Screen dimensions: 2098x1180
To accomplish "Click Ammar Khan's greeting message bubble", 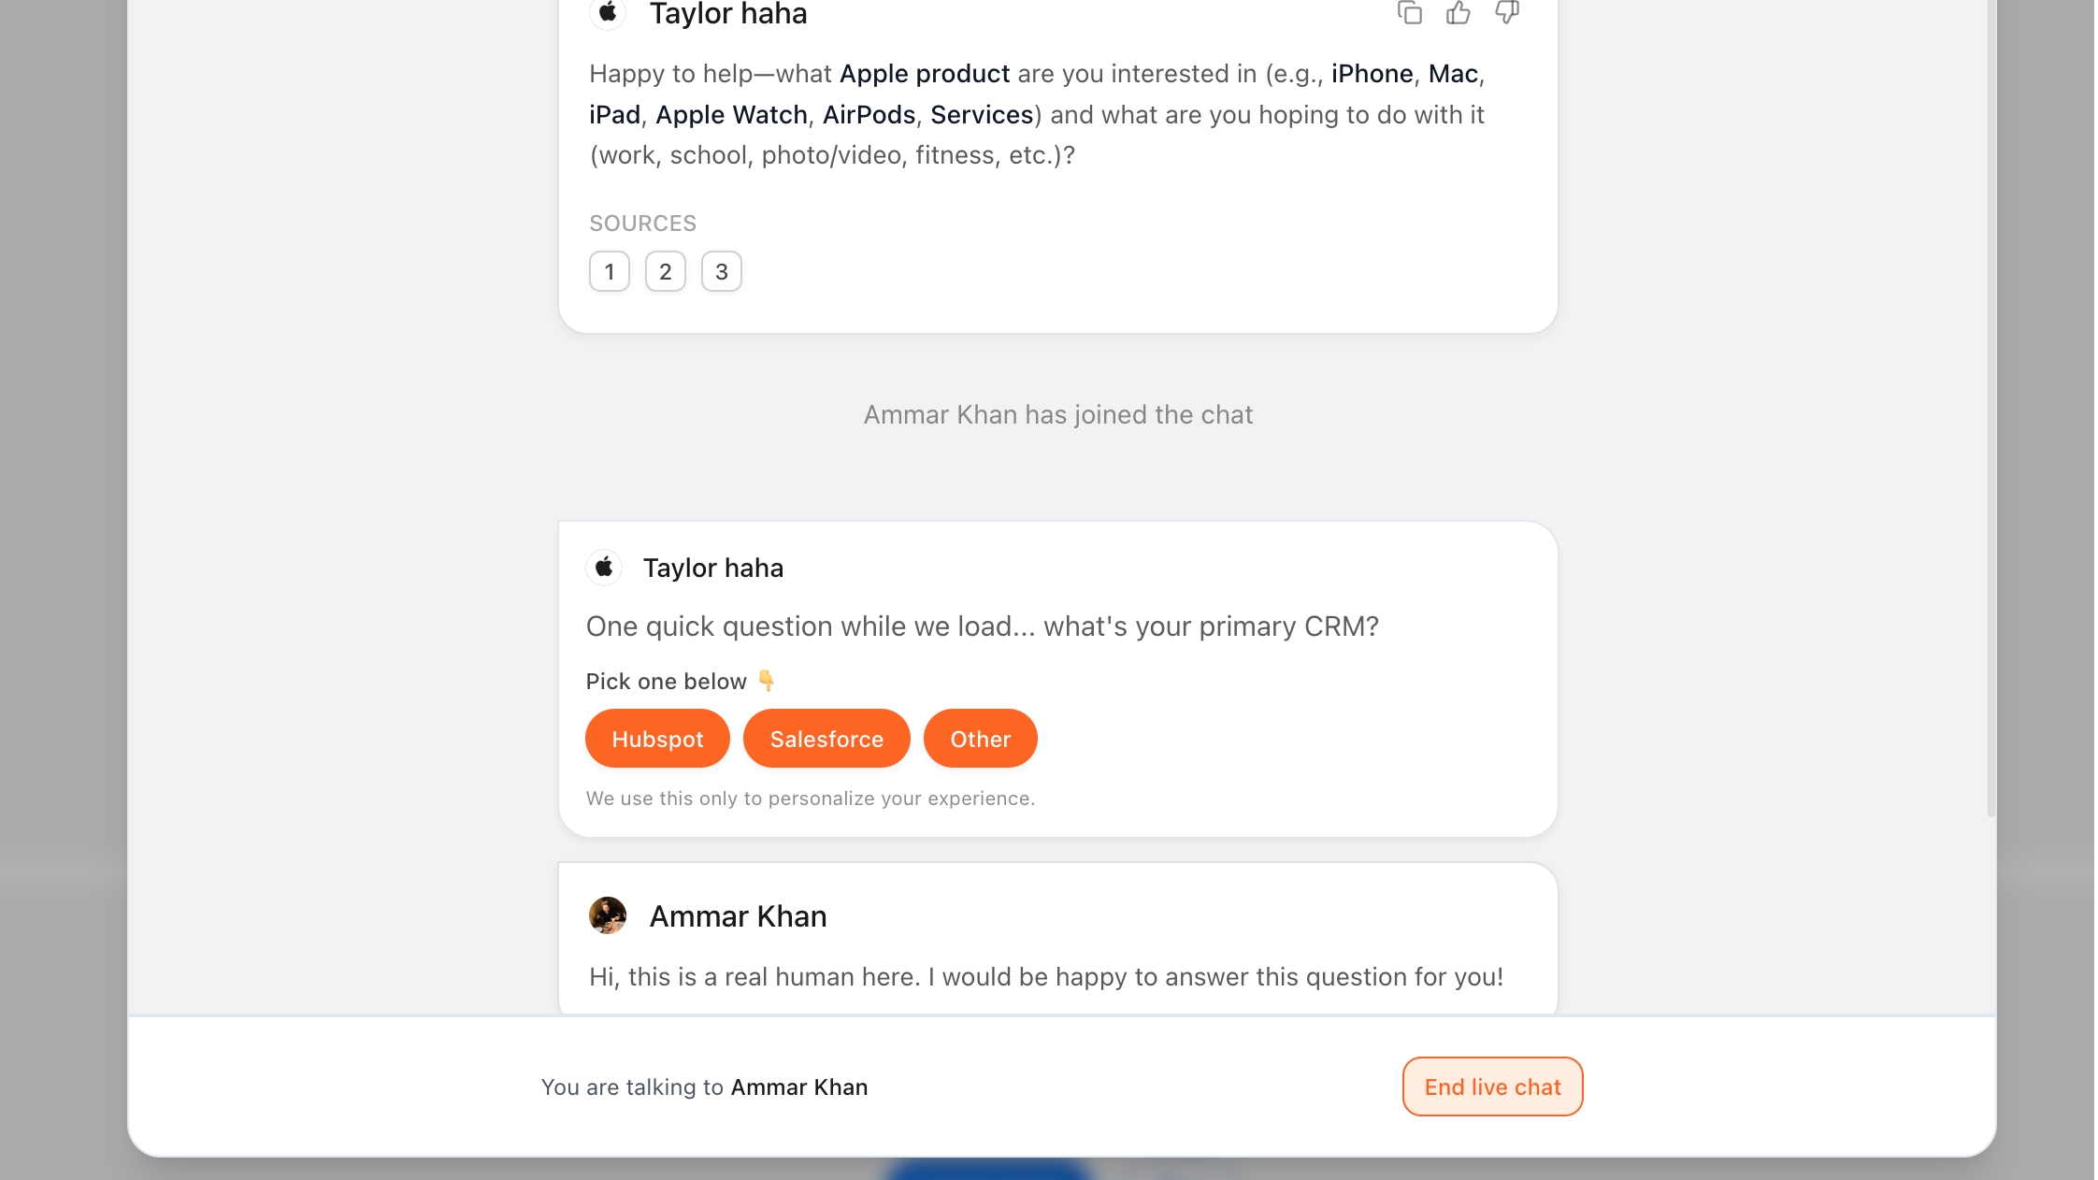I will pyautogui.click(x=1045, y=976).
